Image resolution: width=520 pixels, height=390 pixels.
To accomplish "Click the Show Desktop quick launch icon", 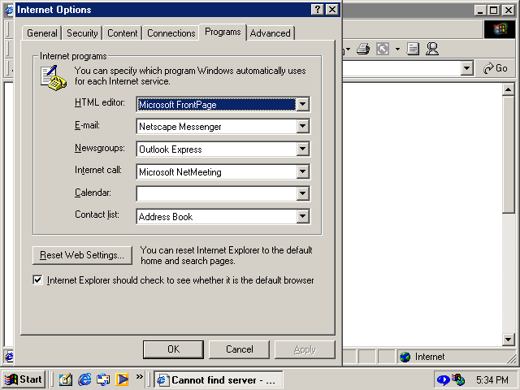I will (x=65, y=379).
